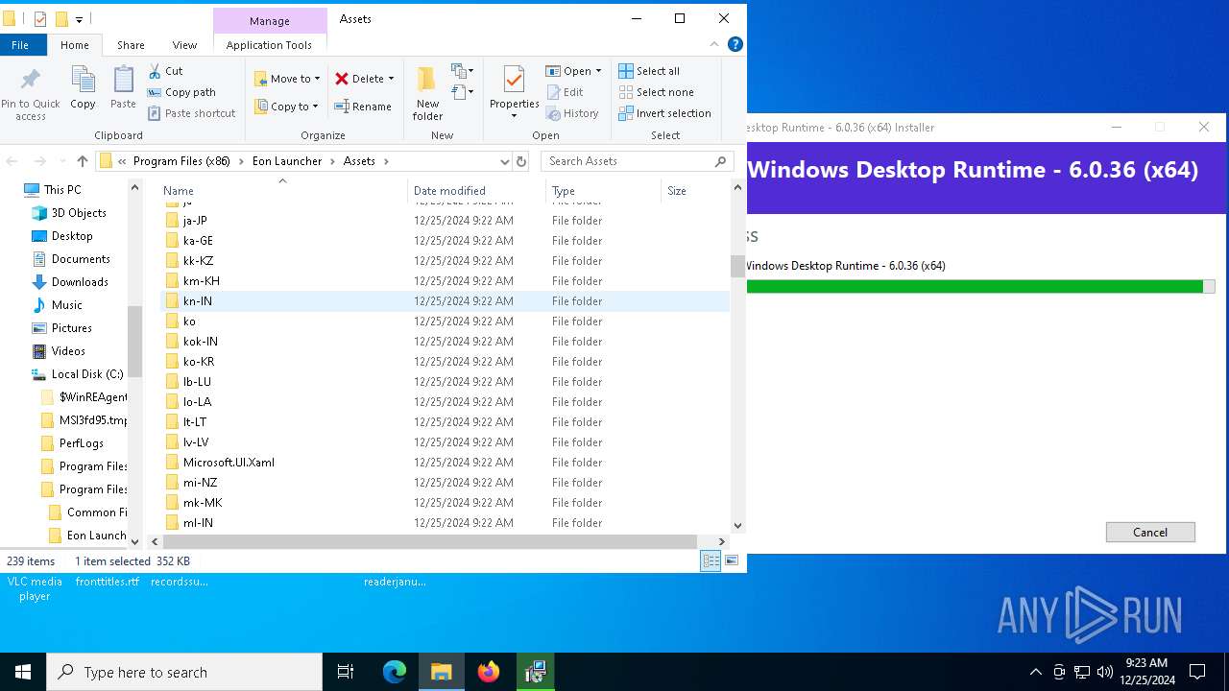
Task: Go up one folder level arrow
Action: (83, 161)
